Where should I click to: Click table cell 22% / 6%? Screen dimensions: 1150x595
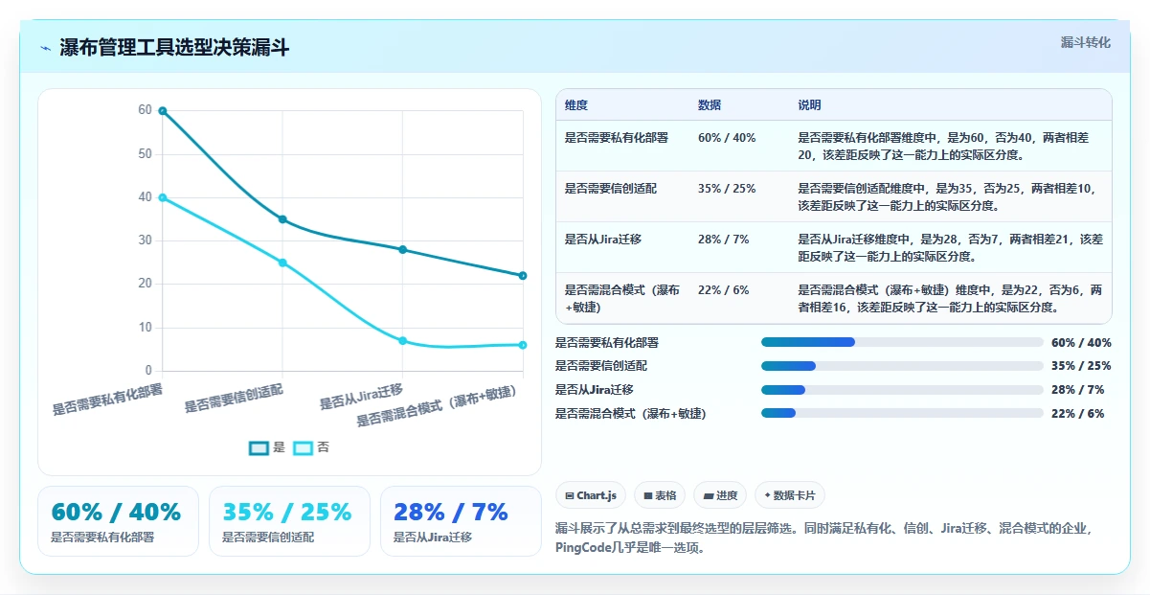723,290
